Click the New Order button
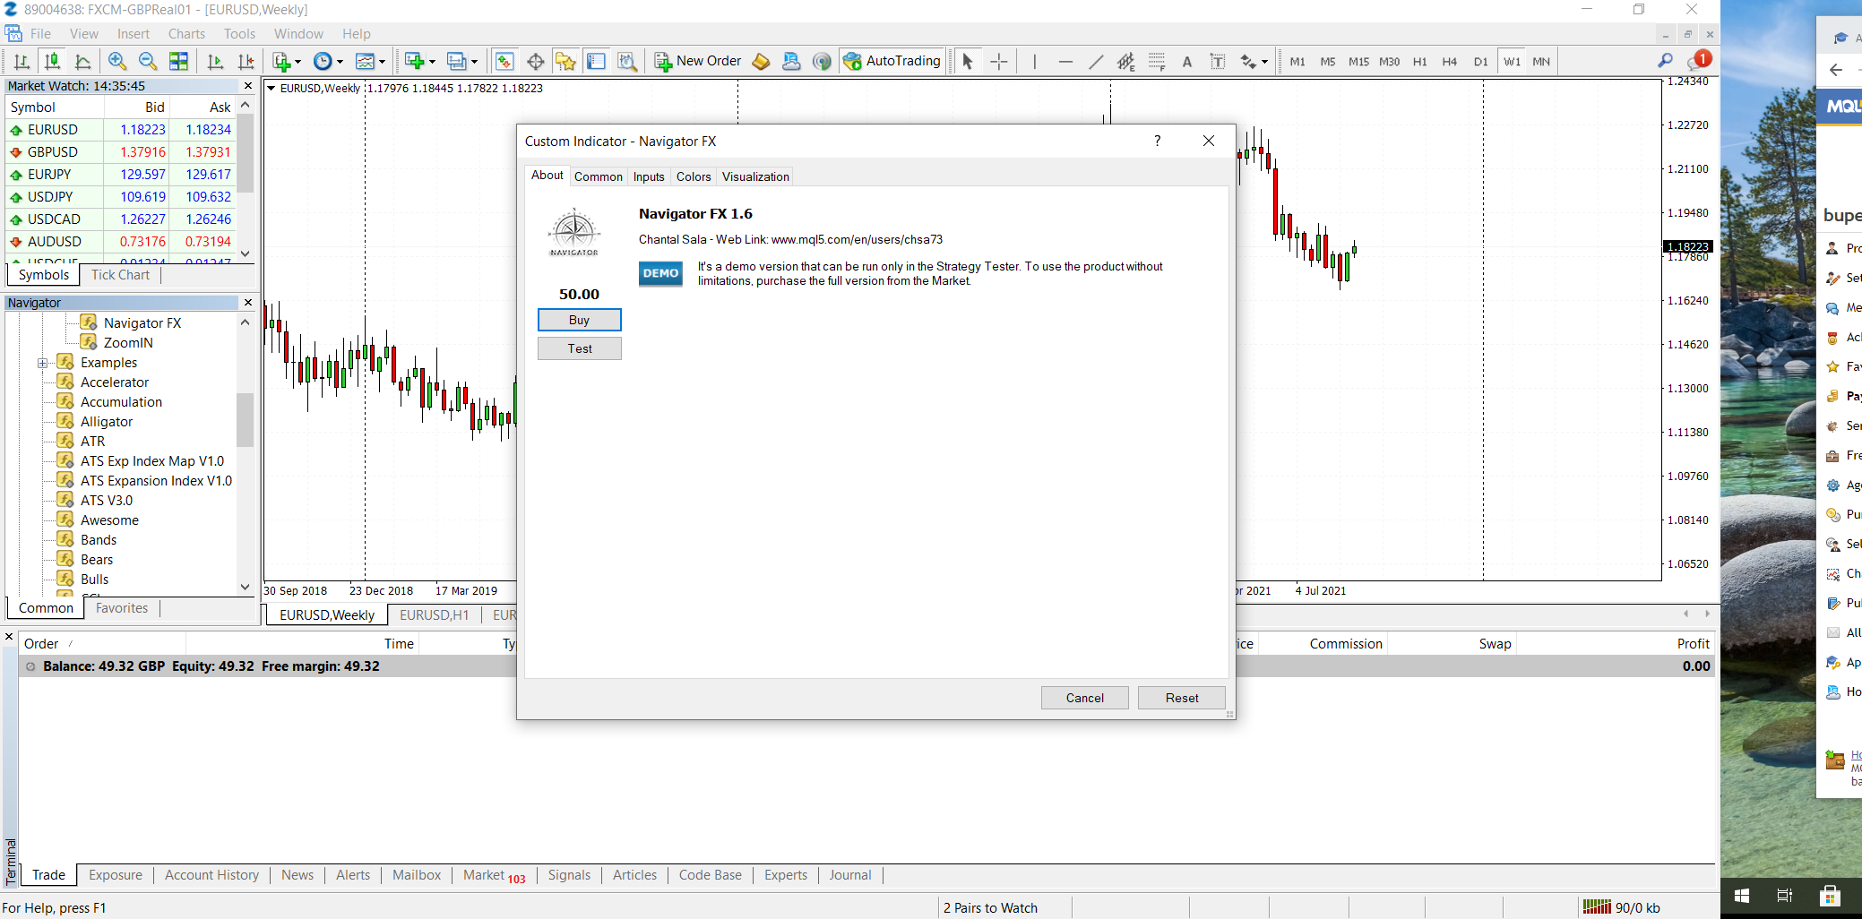The height and width of the screenshot is (919, 1862). tap(698, 61)
